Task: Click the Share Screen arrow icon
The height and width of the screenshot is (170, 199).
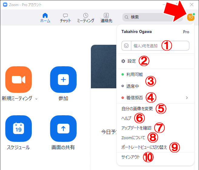Action: [63, 129]
